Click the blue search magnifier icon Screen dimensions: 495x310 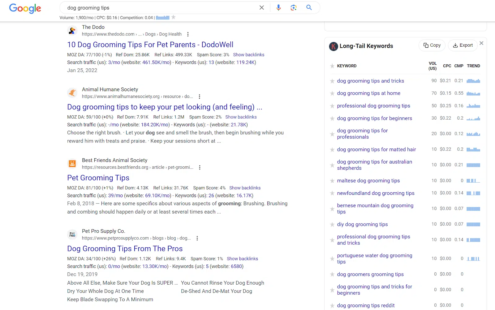(x=309, y=7)
